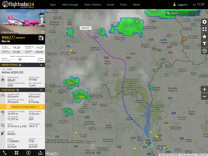Open the Add coverage menu
Viewport: 208px width, 156px height.
(x=70, y=5)
